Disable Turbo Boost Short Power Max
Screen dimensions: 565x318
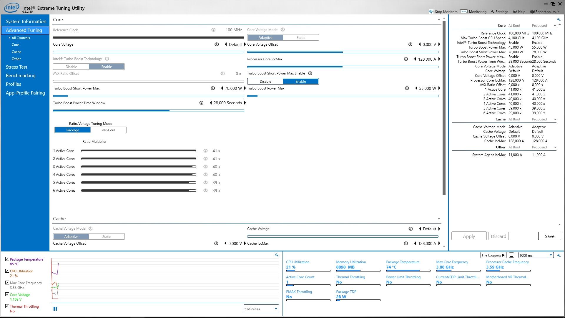[x=265, y=82]
